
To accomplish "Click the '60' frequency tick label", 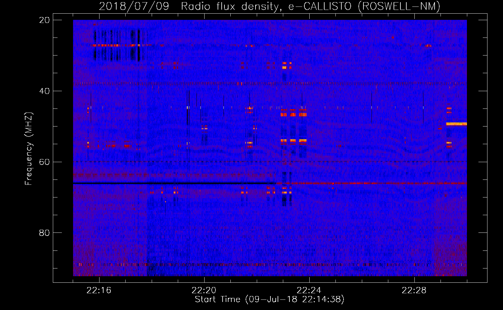I will pyautogui.click(x=44, y=162).
